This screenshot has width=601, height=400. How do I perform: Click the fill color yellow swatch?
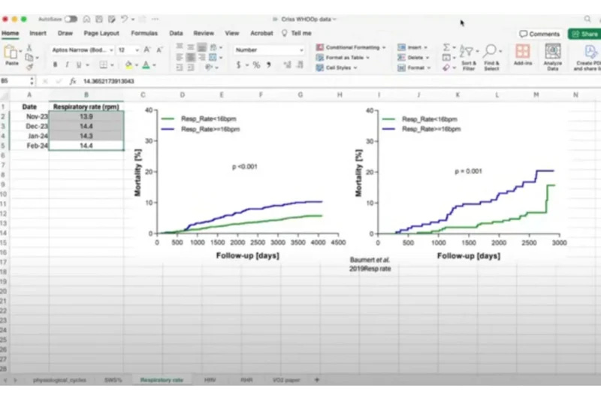tap(128, 65)
